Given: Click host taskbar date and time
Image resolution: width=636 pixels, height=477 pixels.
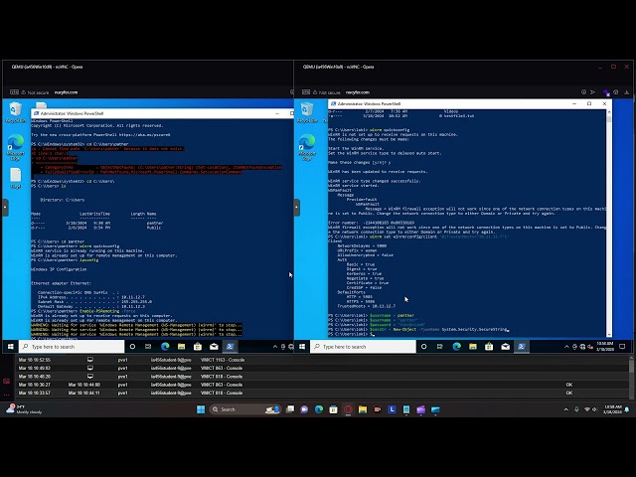Looking at the screenshot, I should pyautogui.click(x=612, y=409).
